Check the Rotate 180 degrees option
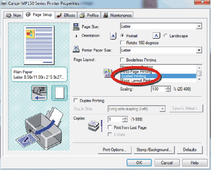The width and height of the screenshot is (211, 170). (x=122, y=42)
